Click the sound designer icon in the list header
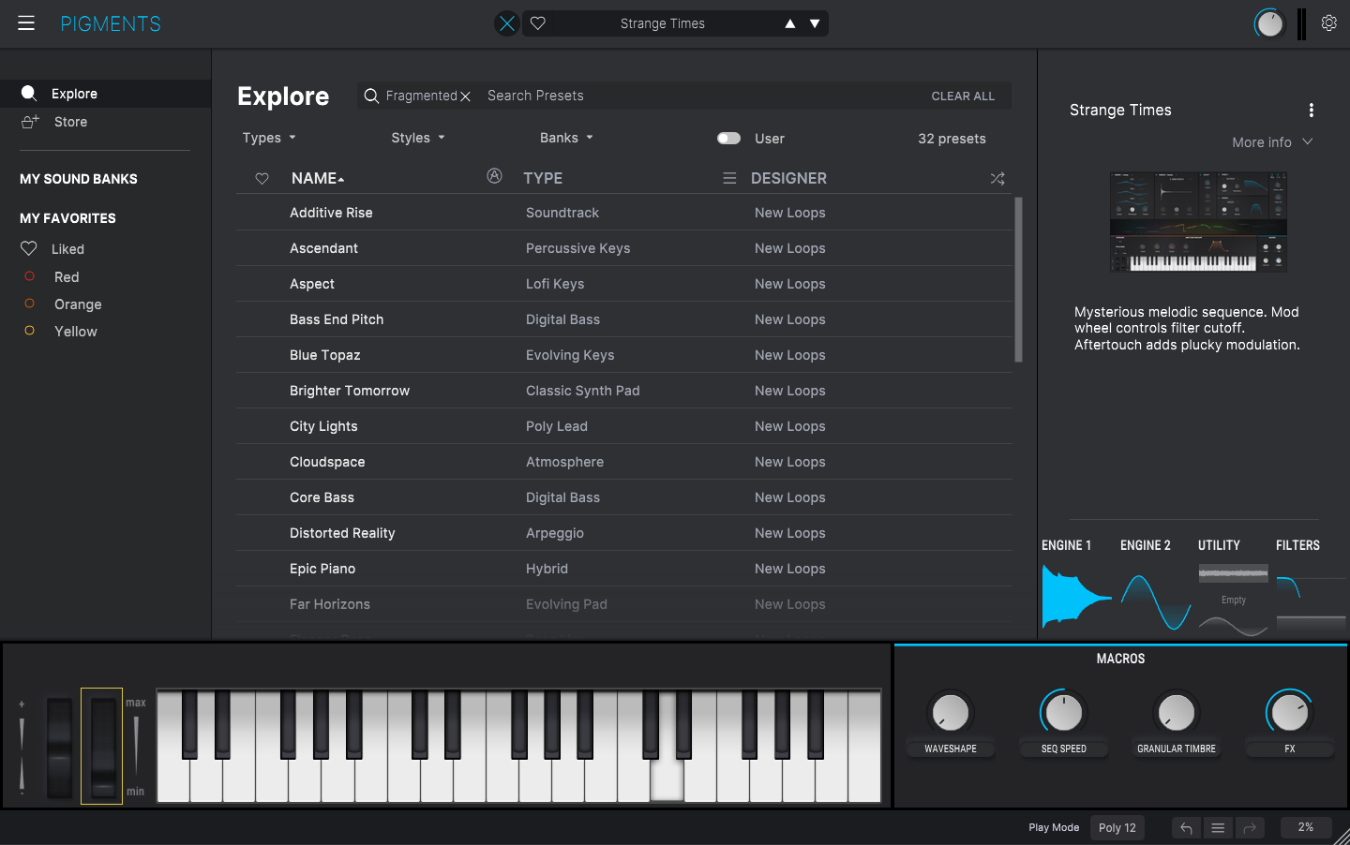The image size is (1350, 845). click(x=494, y=175)
